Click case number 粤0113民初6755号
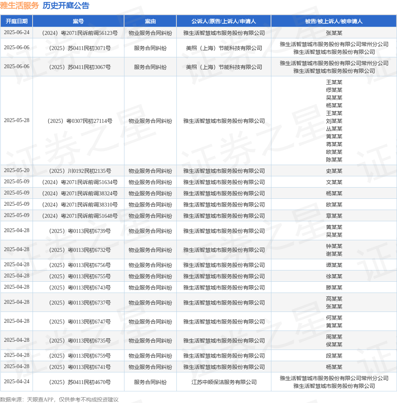This screenshot has height=403, width=397. click(80, 276)
